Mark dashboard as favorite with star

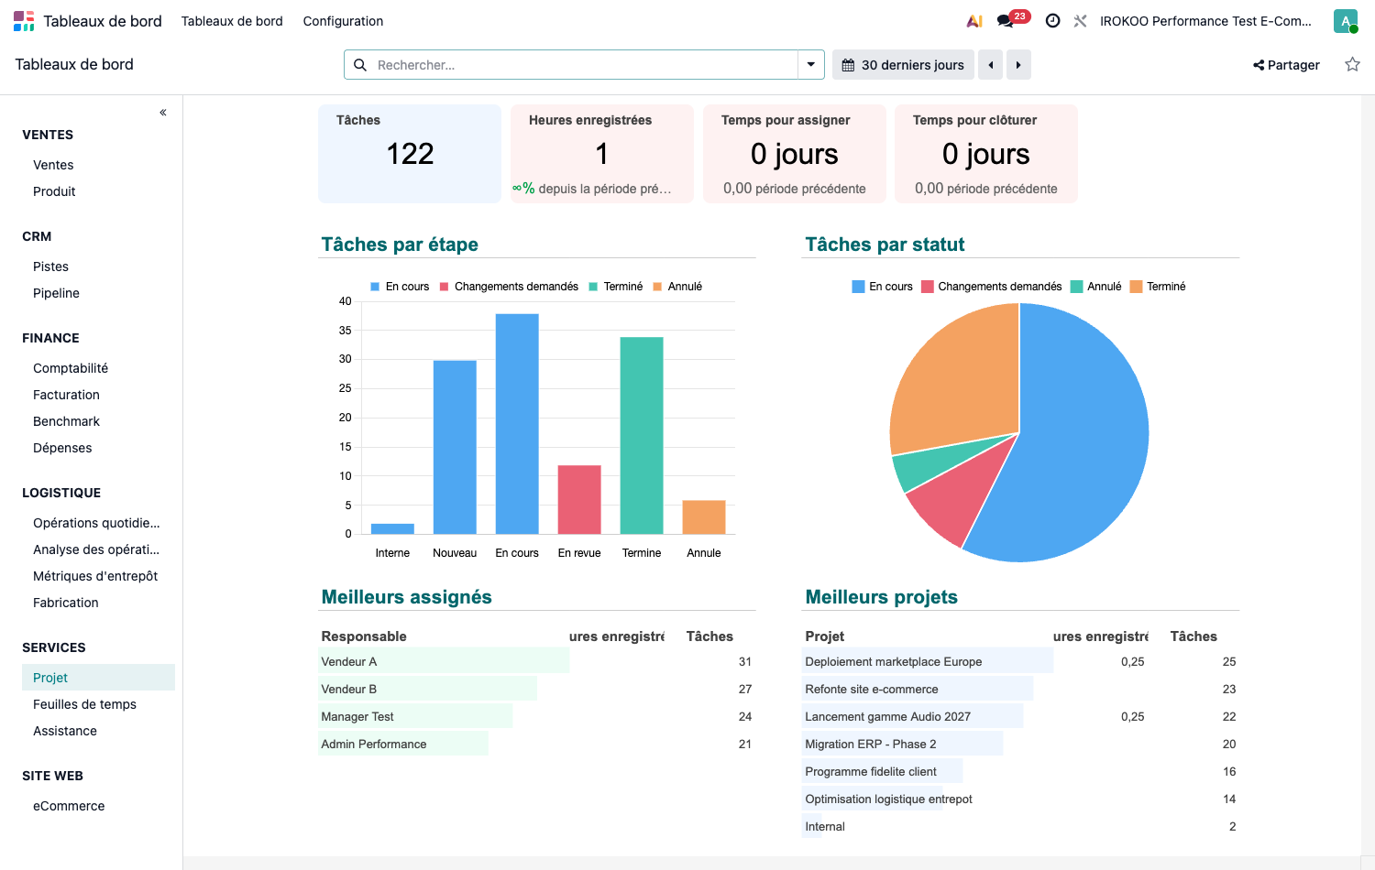(1352, 64)
